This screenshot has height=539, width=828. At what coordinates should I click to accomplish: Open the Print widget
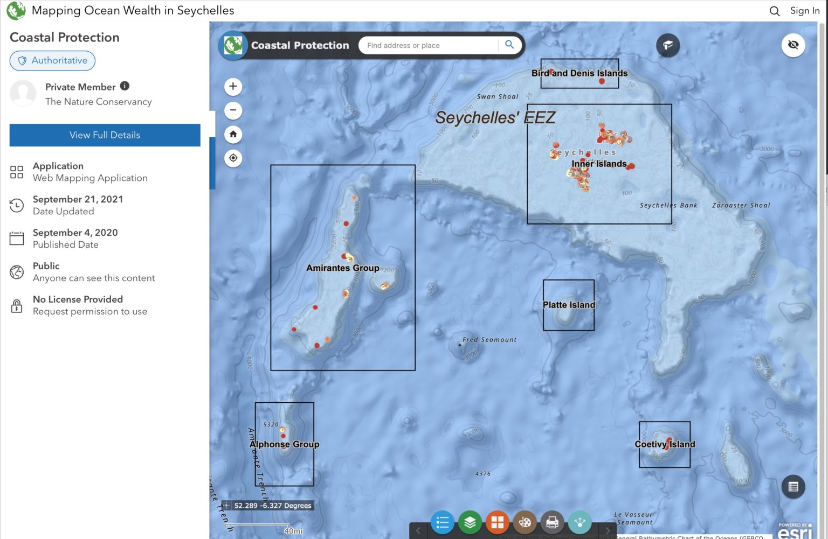tap(552, 522)
